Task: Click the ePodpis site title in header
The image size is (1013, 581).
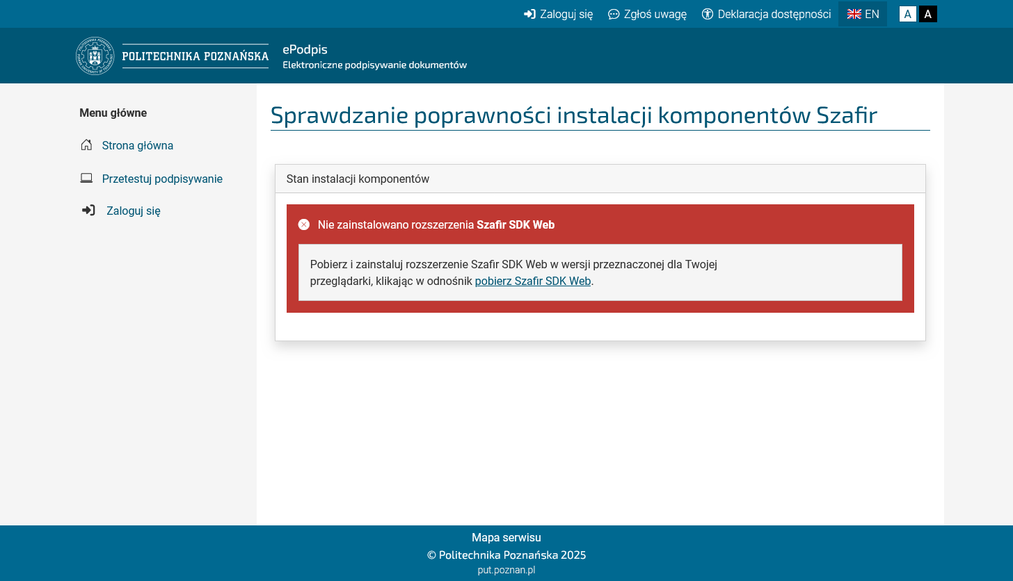Action: point(305,49)
